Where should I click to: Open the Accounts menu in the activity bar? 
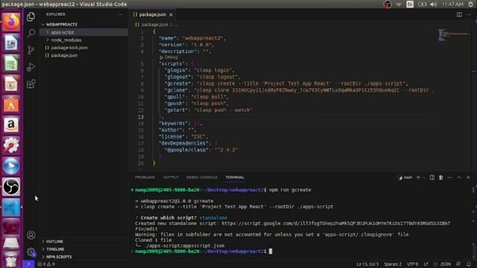(x=31, y=235)
